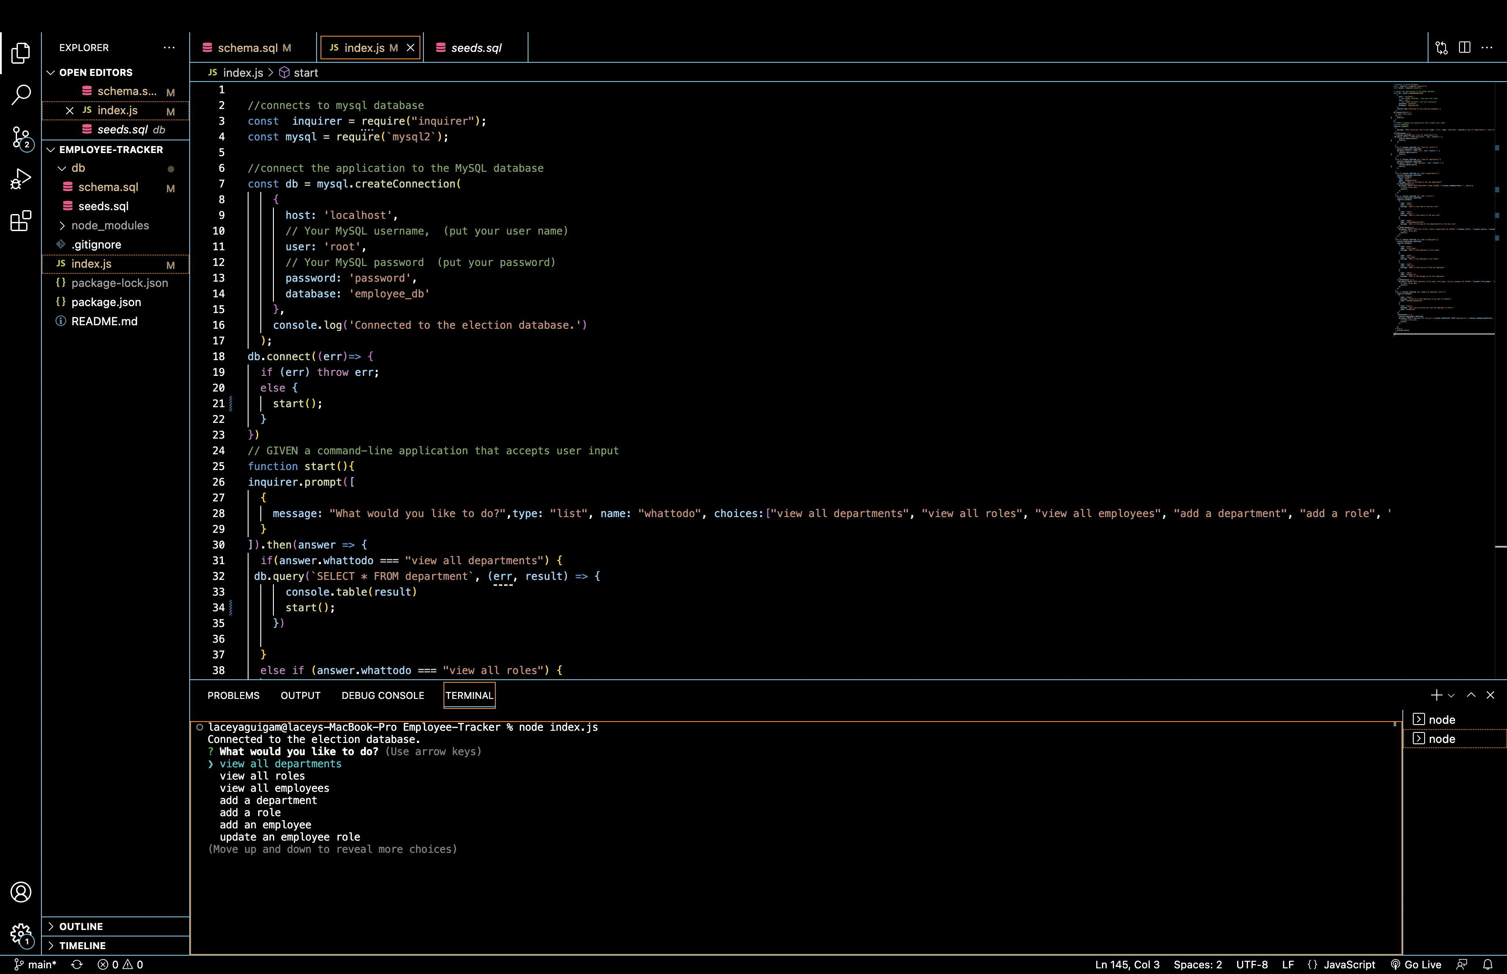Image resolution: width=1507 pixels, height=974 pixels.
Task: Split the editor right
Action: pyautogui.click(x=1464, y=48)
